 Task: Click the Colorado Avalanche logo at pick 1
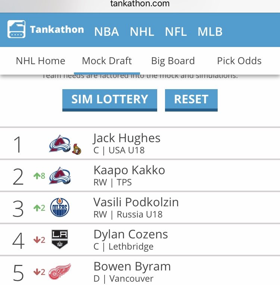coord(60,144)
